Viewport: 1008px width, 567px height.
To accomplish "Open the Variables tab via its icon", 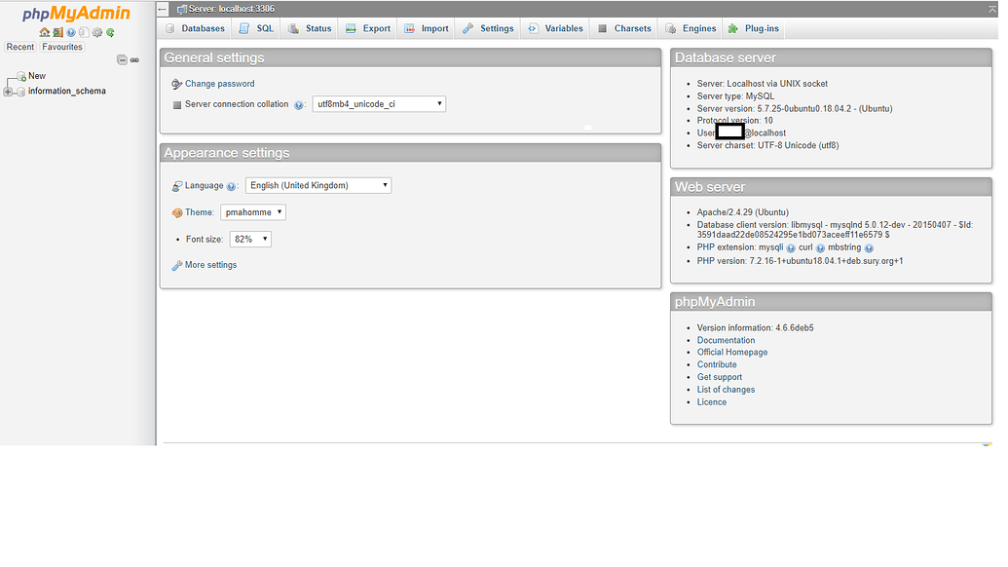I will click(533, 28).
